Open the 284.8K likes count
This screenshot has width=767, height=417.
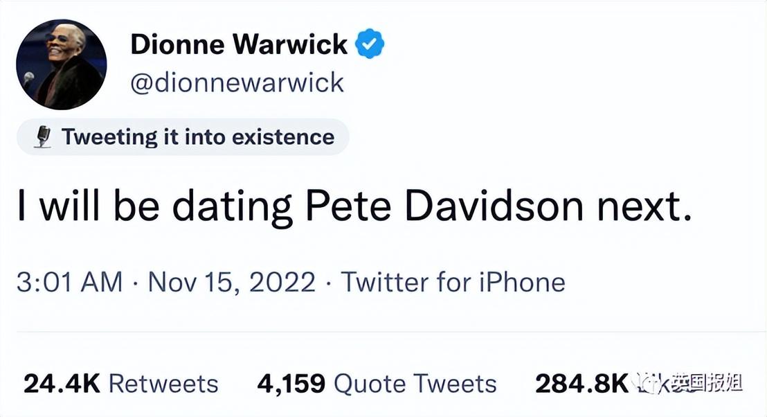pyautogui.click(x=581, y=383)
